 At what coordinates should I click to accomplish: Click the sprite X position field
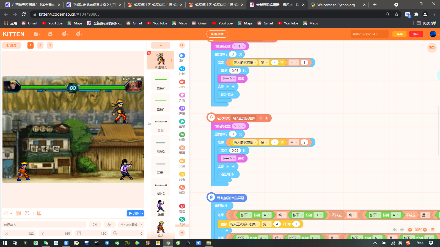coord(19,233)
